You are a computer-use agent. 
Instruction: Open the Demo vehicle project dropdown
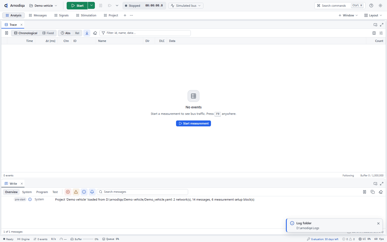click(43, 6)
